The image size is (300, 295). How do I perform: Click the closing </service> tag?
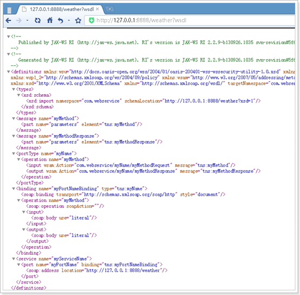tap(29, 282)
